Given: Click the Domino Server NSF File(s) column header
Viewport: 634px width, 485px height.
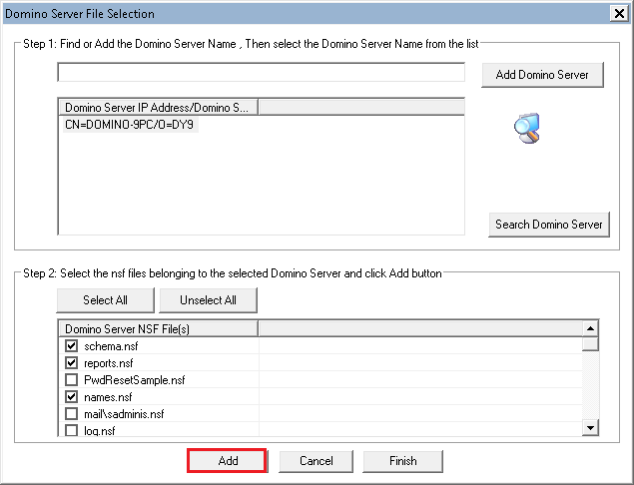Looking at the screenshot, I should pos(158,329).
